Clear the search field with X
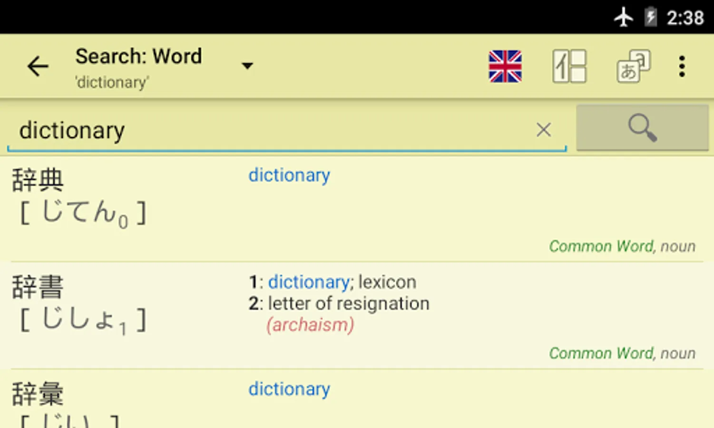 pyautogui.click(x=544, y=129)
